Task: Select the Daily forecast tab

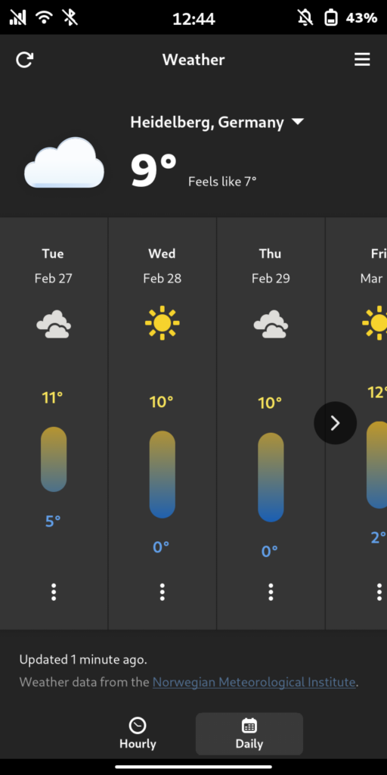Action: 249,734
